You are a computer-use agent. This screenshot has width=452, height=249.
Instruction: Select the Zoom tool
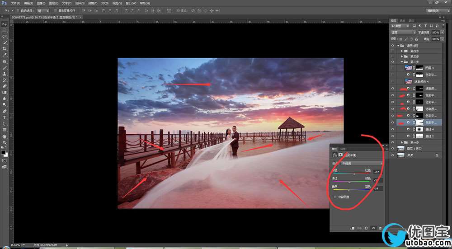pos(5,143)
